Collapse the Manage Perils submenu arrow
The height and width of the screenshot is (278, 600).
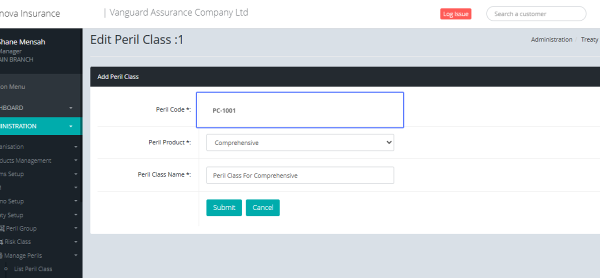click(75, 255)
